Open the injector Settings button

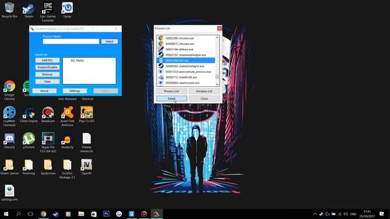click(74, 91)
